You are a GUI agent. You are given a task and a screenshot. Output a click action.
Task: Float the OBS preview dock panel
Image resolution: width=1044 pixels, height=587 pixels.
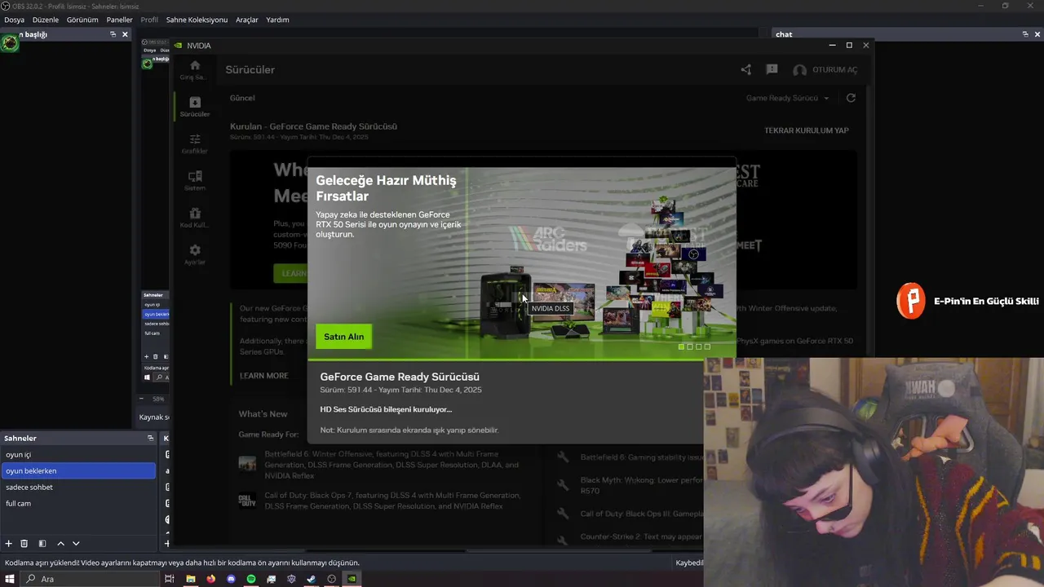click(113, 34)
